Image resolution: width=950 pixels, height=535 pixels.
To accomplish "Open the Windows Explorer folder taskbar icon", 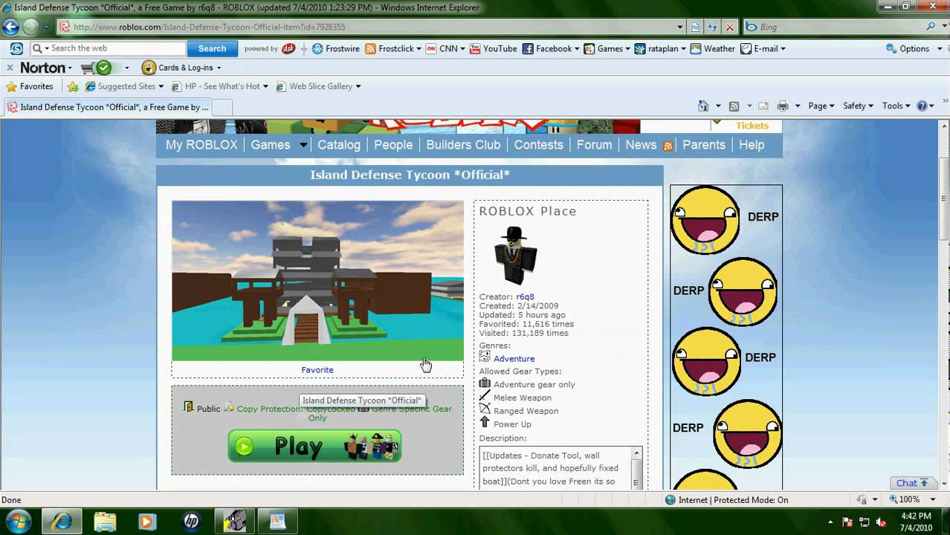I will pyautogui.click(x=105, y=521).
